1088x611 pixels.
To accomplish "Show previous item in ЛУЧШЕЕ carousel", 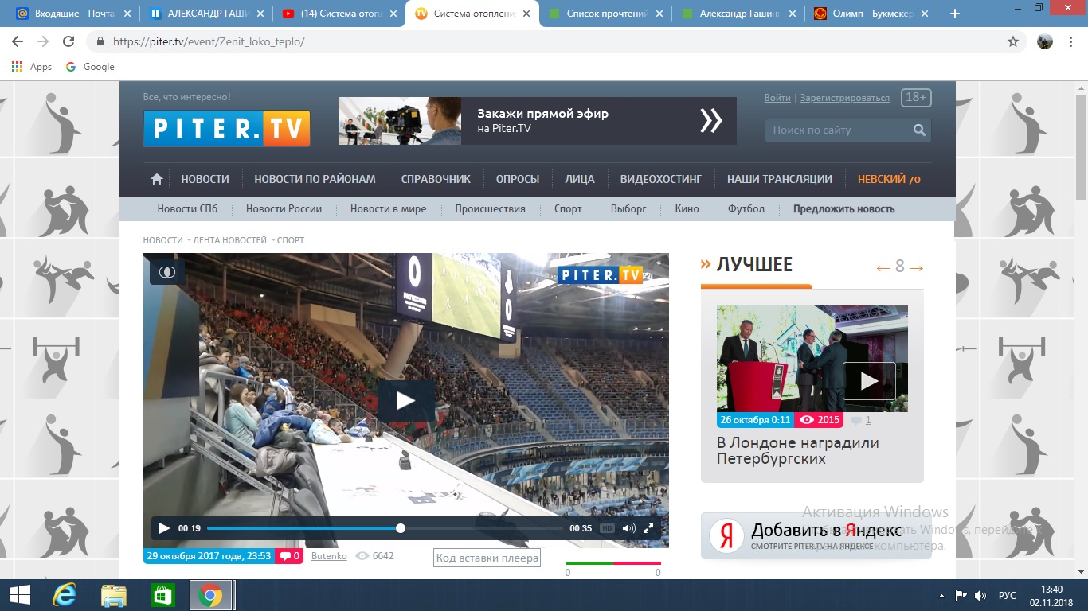I will coord(883,267).
